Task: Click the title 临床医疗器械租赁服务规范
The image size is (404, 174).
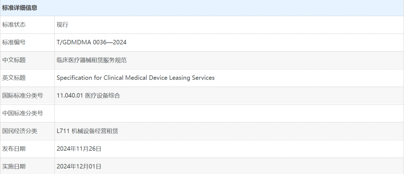Action: (x=92, y=60)
